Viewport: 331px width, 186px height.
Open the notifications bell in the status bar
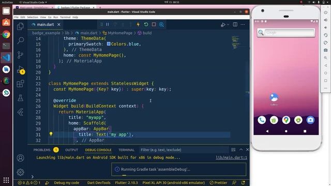pyautogui.click(x=243, y=182)
